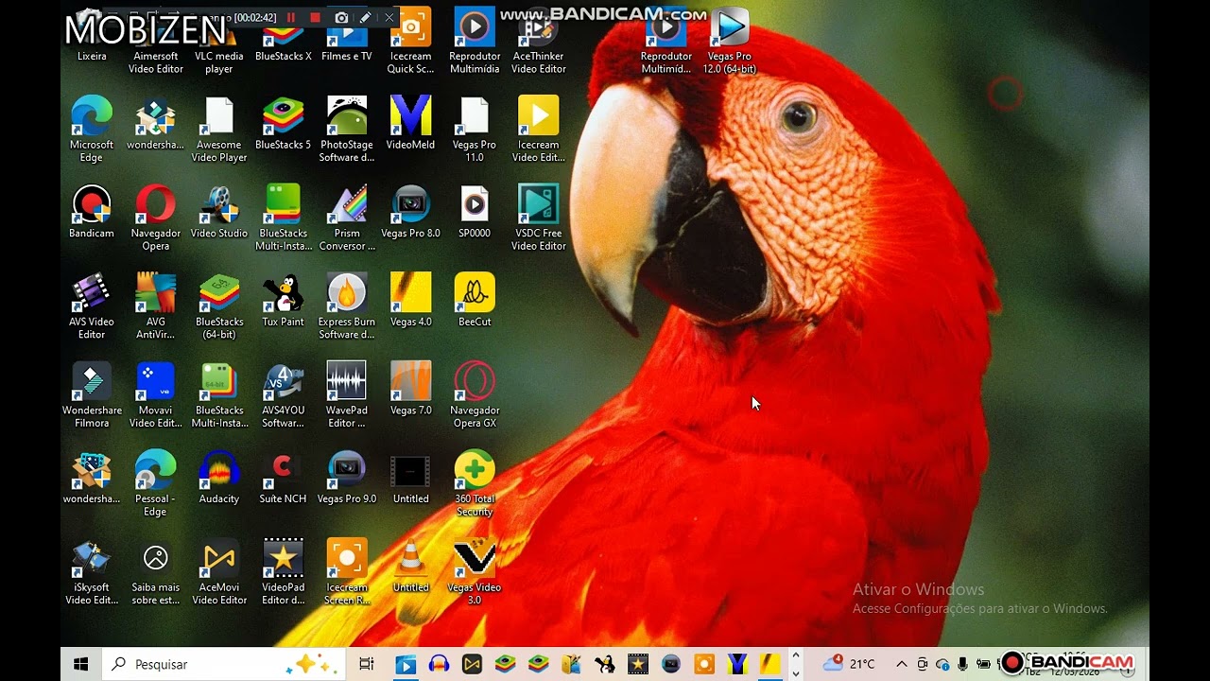Launch AceMovi Video Editor desktop icon
This screenshot has height=681, width=1210.
click(219, 572)
